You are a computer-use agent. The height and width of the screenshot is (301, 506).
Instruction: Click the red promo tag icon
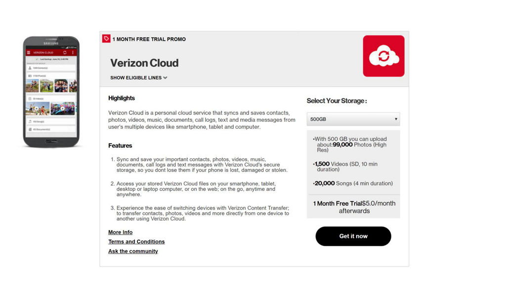point(106,38)
